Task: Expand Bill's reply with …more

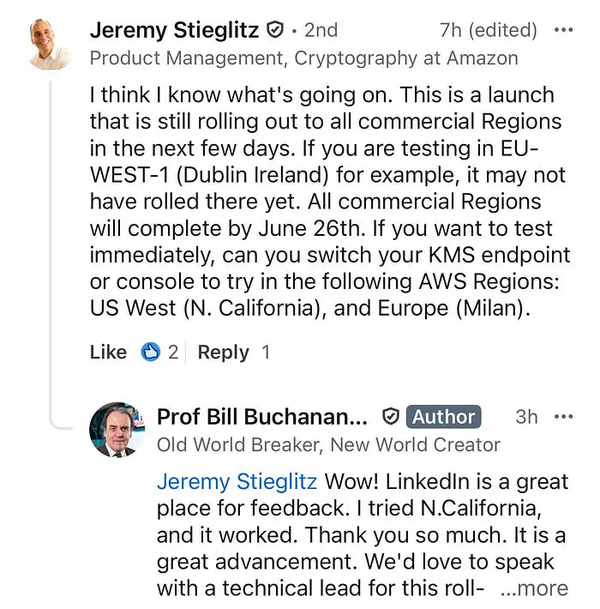Action: (x=533, y=589)
